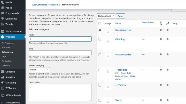Click the Uncategorized placeholder image thumbnail
This screenshot has height=104, width=186.
[x=108, y=32]
